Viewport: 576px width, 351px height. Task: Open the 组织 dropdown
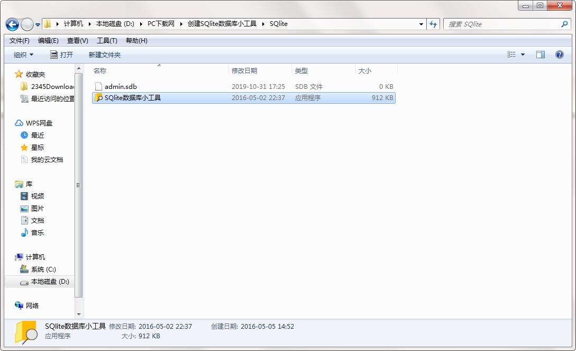[23, 55]
